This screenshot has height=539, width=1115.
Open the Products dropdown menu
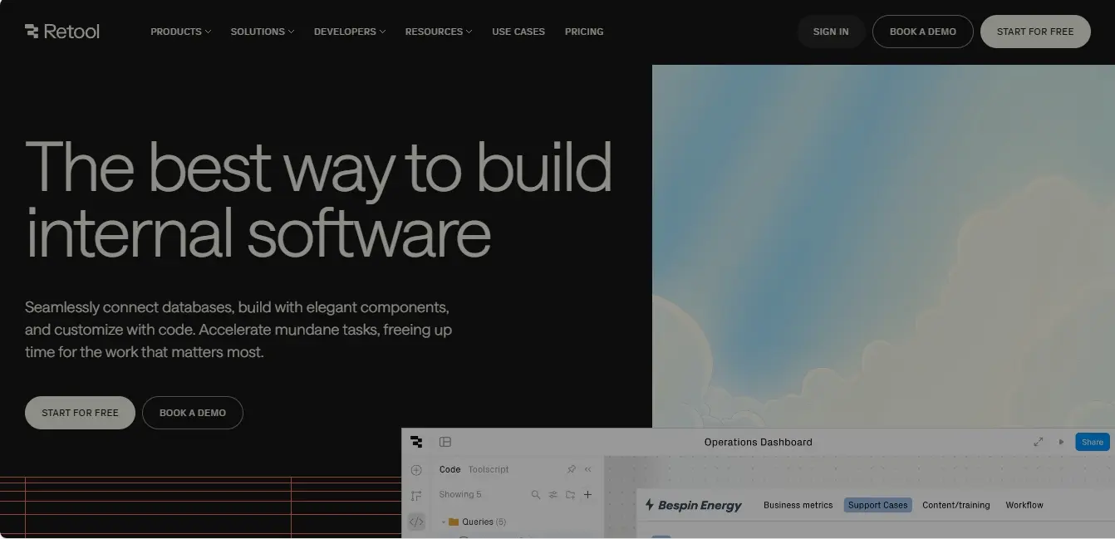tap(180, 32)
